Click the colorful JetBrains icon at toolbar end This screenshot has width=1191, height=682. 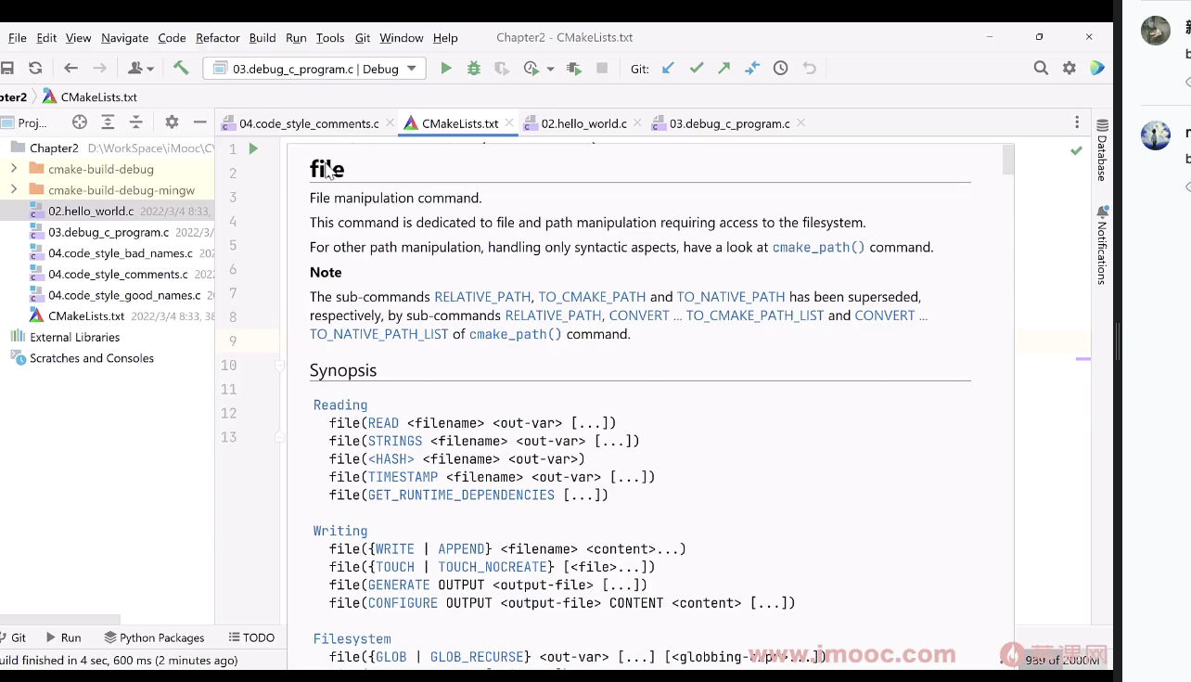click(x=1097, y=68)
